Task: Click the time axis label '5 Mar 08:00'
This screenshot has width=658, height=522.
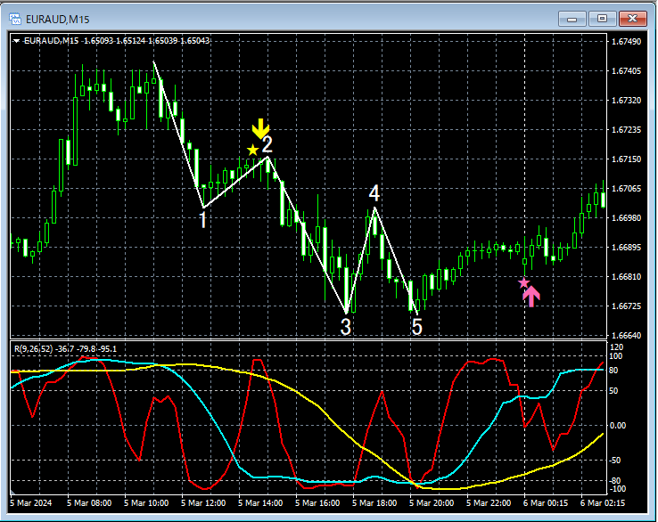Action: tap(89, 502)
